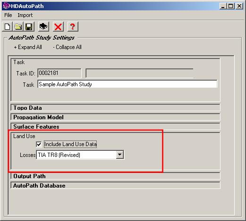Screen dimensions: 246x221
Task: Click the HDAutoPath title bar app icon
Action: click(x=7, y=6)
